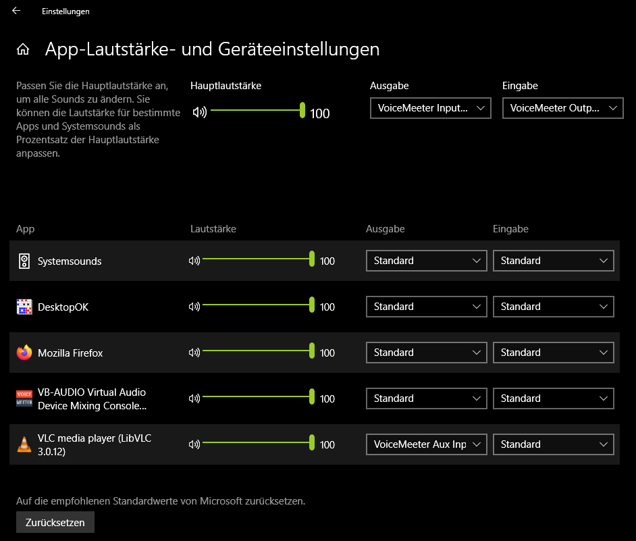Mute VB-AUDIO Virtual Audio Device via its speaker icon
Image resolution: width=636 pixels, height=541 pixels.
[x=194, y=398]
